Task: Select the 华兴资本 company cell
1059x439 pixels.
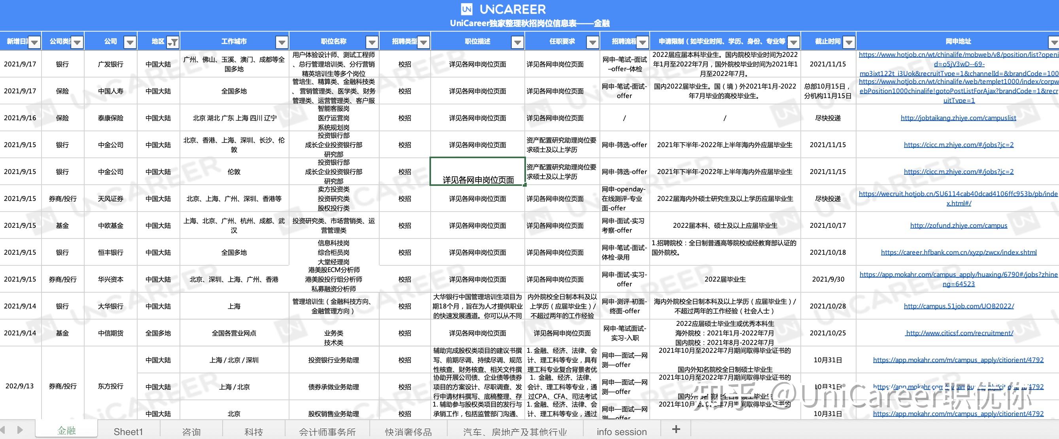Action: [x=111, y=280]
